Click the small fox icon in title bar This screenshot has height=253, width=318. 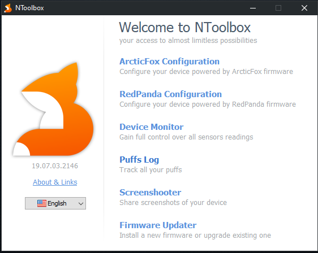point(8,8)
